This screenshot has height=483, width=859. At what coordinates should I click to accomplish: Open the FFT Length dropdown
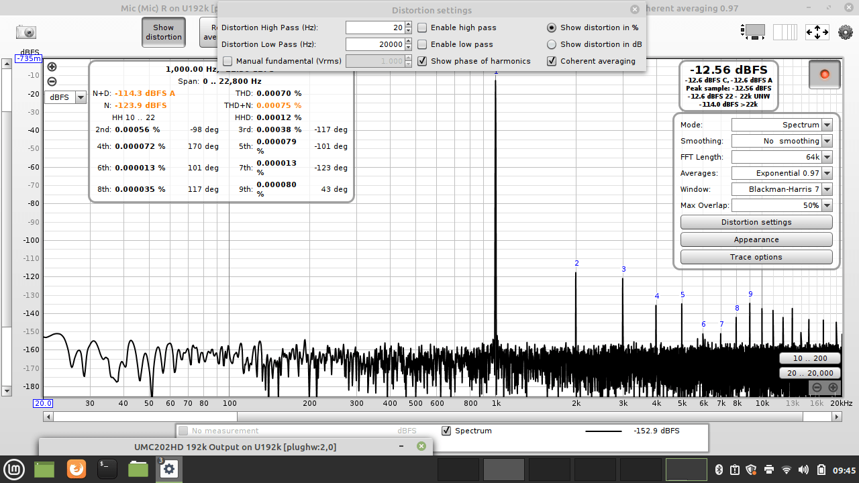[782, 157]
